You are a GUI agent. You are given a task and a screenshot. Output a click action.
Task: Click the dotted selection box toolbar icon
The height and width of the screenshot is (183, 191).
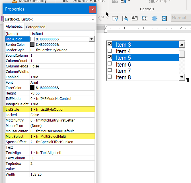(x=145, y=18)
